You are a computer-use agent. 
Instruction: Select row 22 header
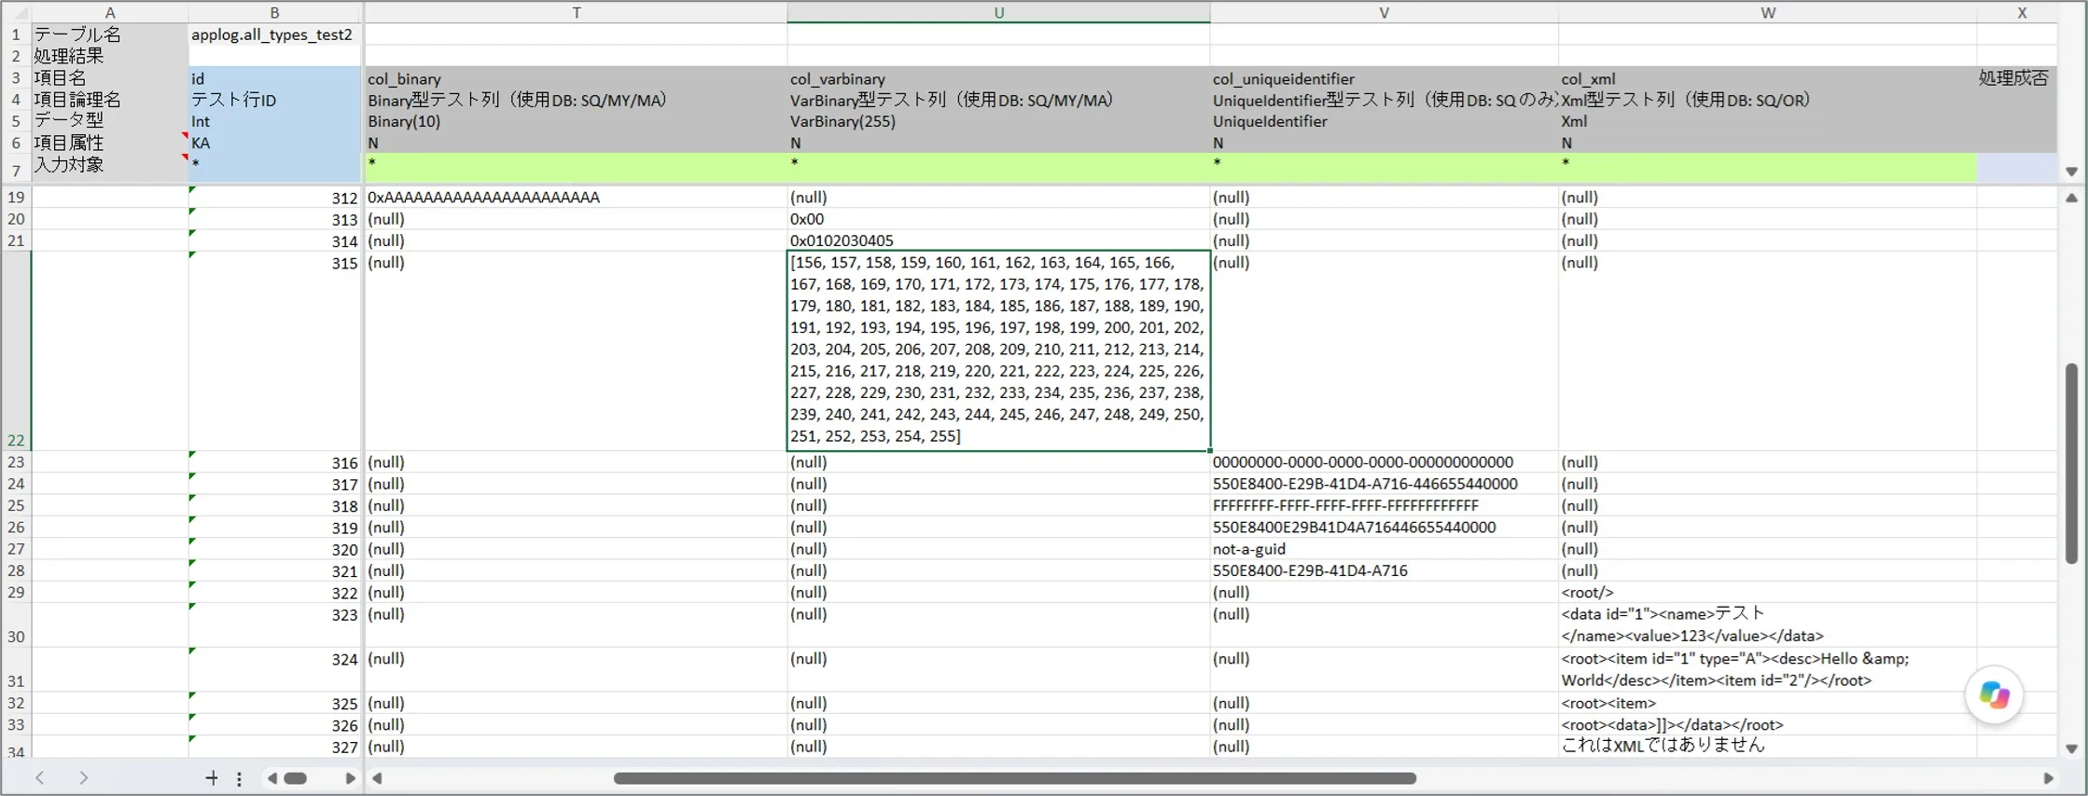click(16, 351)
